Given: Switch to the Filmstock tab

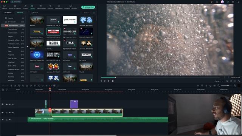Looking at the screenshot, I should (20, 12).
